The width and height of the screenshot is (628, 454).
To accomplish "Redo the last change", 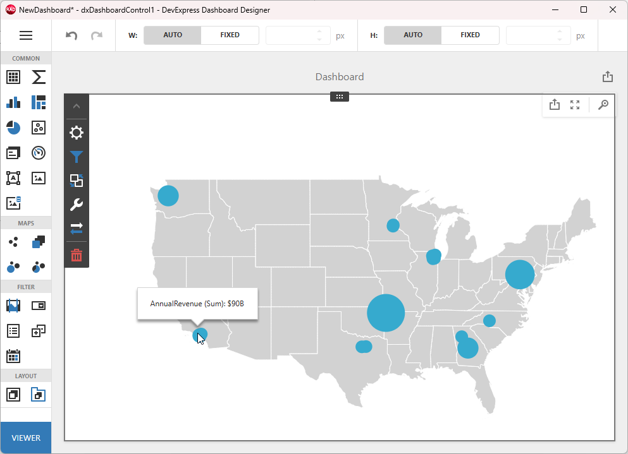I will coord(96,35).
